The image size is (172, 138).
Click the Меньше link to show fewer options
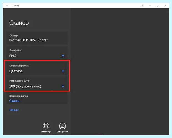coord(14,110)
